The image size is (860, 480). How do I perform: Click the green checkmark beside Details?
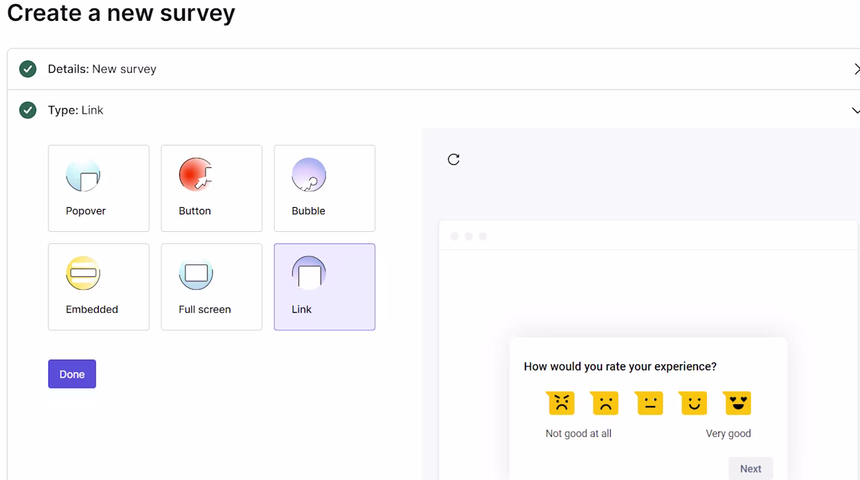(28, 69)
